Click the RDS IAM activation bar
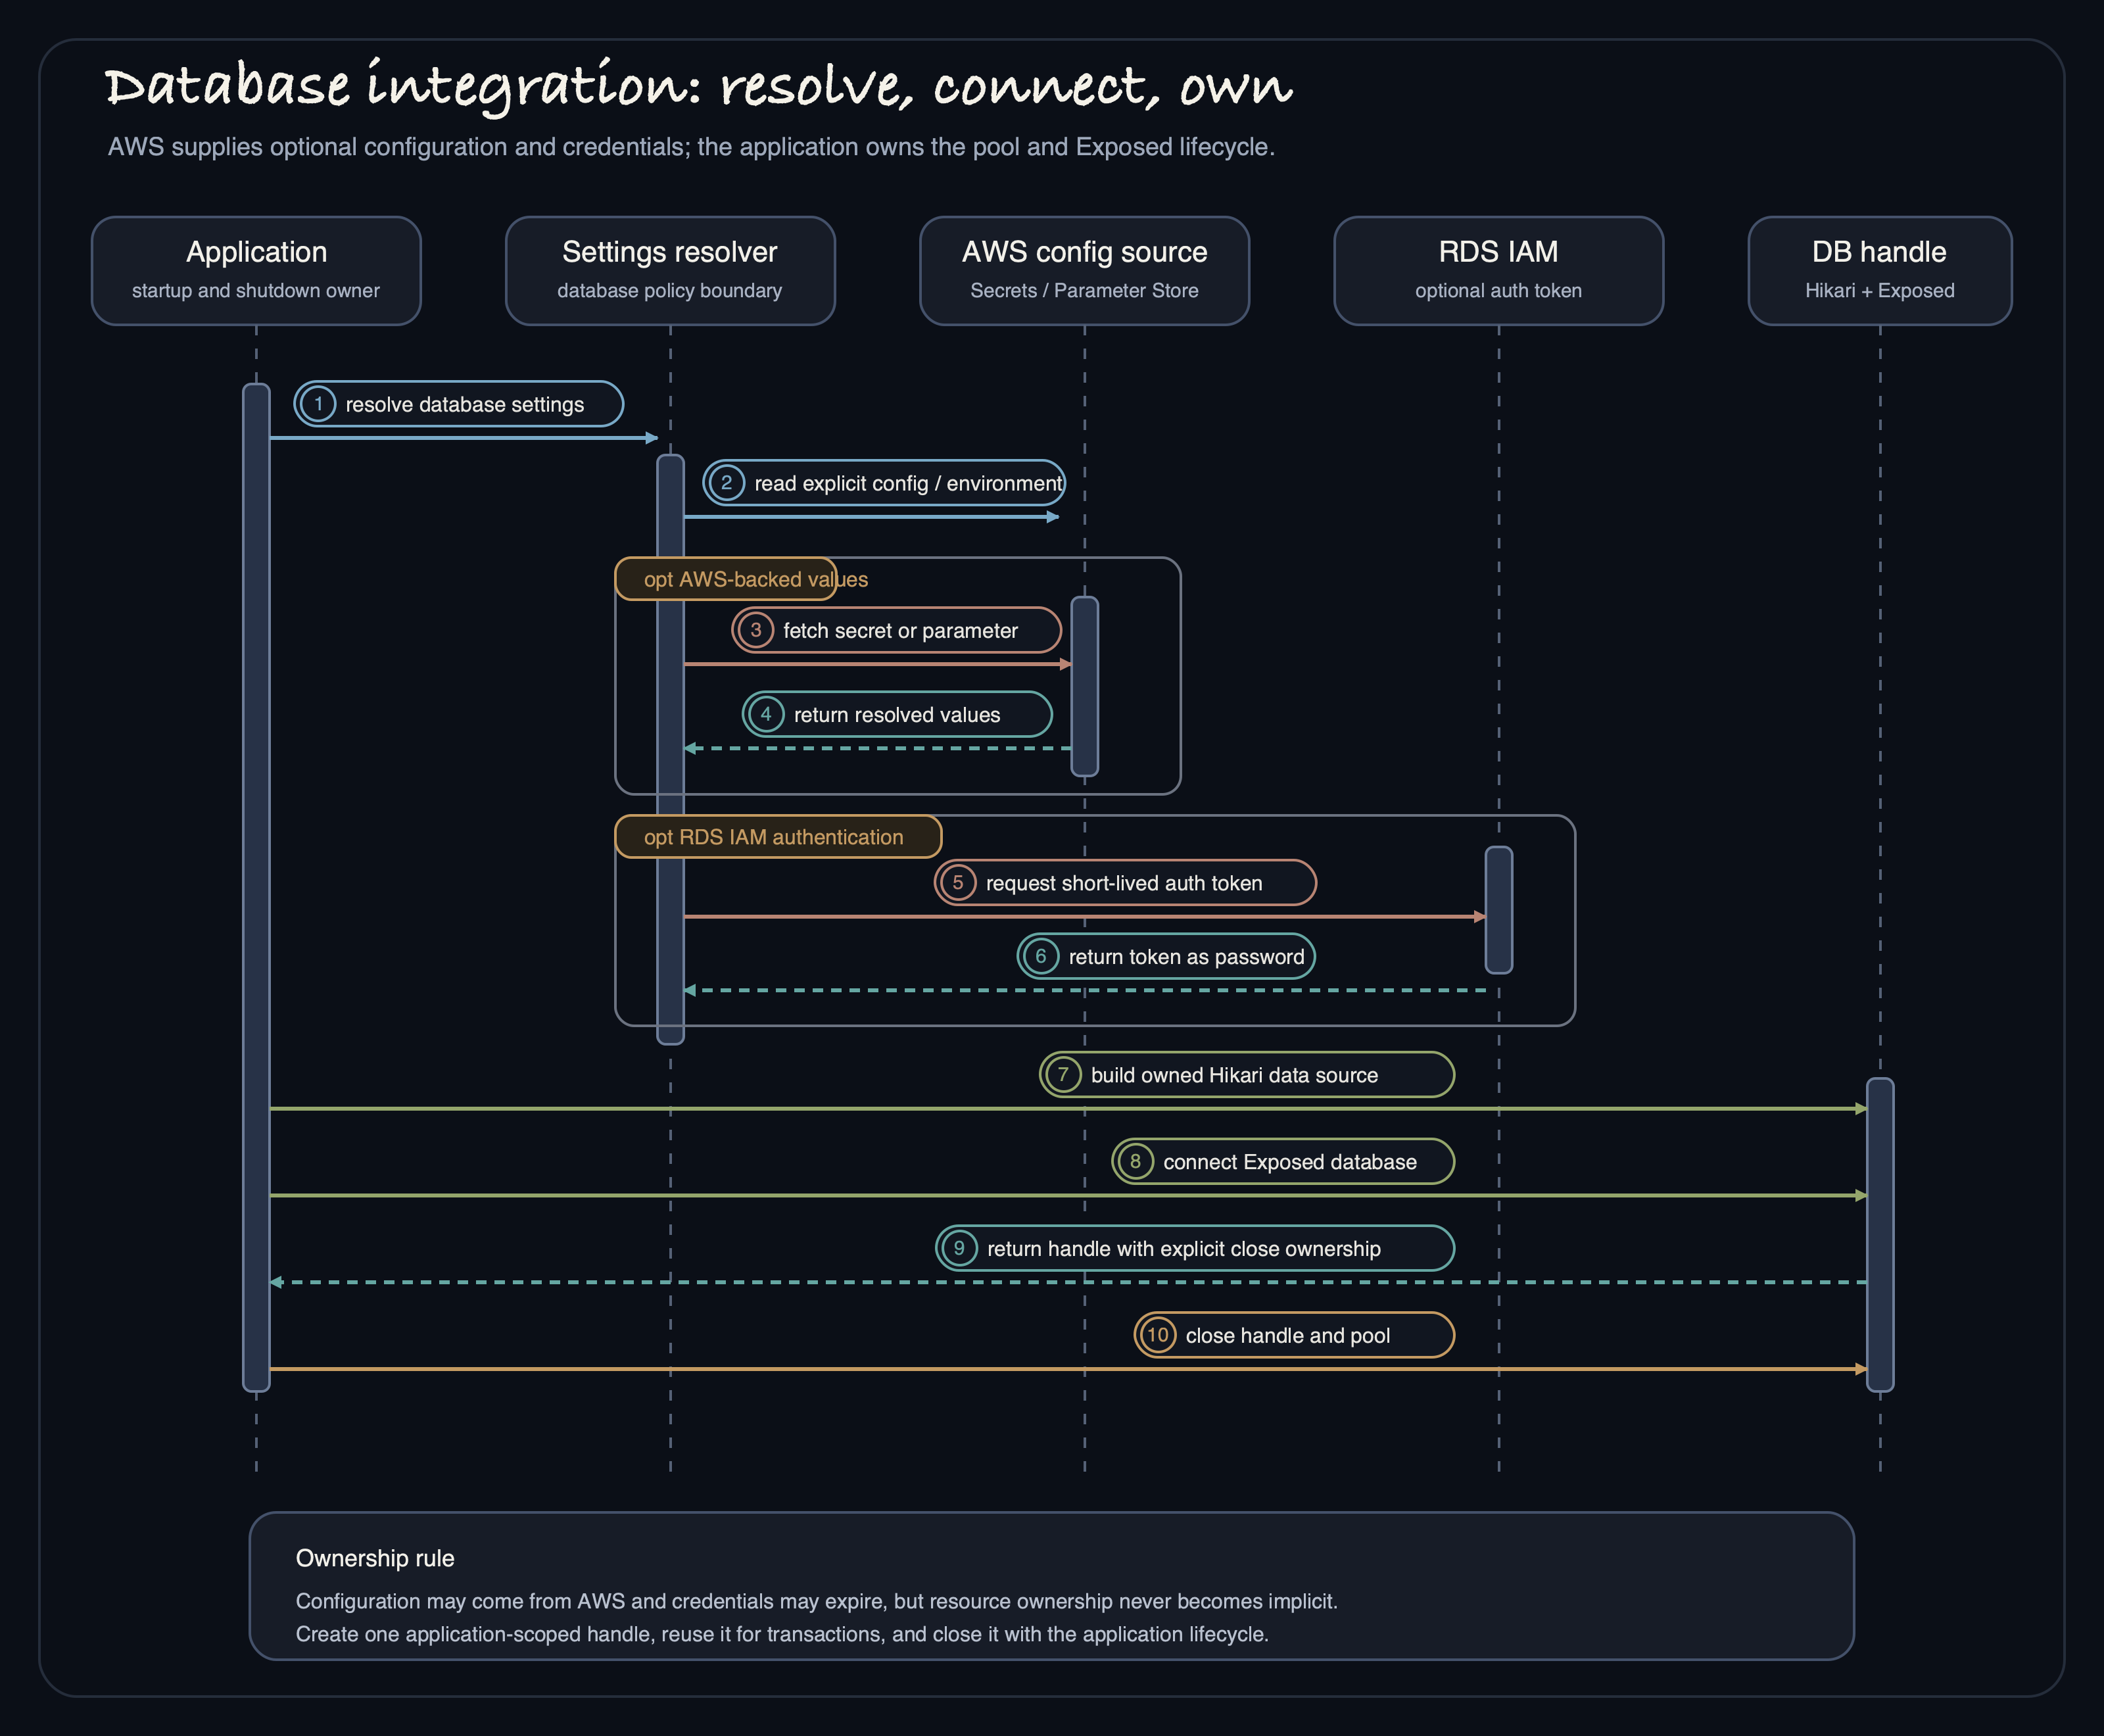The width and height of the screenshot is (2104, 1736). (1498, 910)
